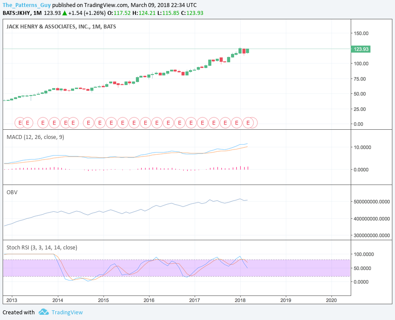Click the 150.00 price axis label

pyautogui.click(x=361, y=33)
